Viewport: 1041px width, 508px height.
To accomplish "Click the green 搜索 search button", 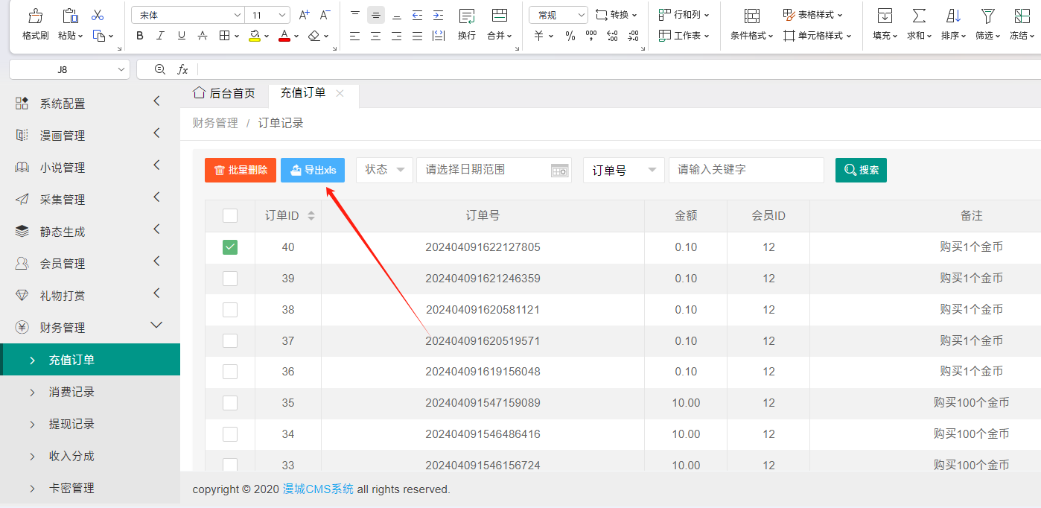I will pyautogui.click(x=861, y=170).
